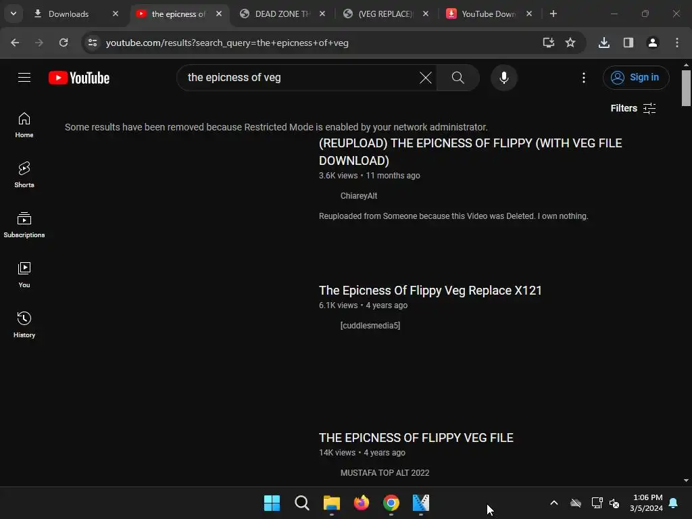
Task: Open 'The Epicness Of Flippy Veg Replace X121'
Action: tap(430, 291)
